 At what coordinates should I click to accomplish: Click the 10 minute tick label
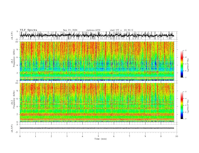coord(177,136)
